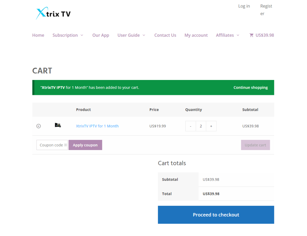Click the Total label in Cart totals
Screen dimensions: 307x236
[167, 194]
